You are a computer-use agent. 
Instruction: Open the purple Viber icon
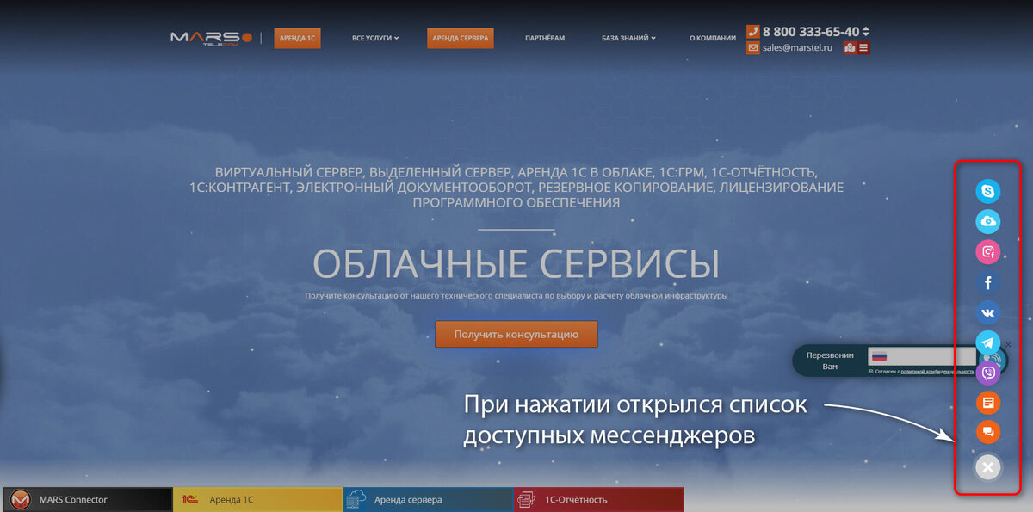pyautogui.click(x=988, y=373)
